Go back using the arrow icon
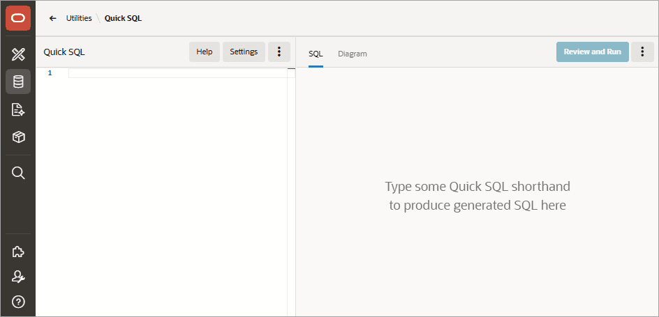 coord(52,18)
